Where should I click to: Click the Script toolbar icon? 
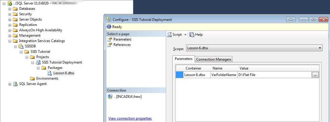(x=169, y=35)
